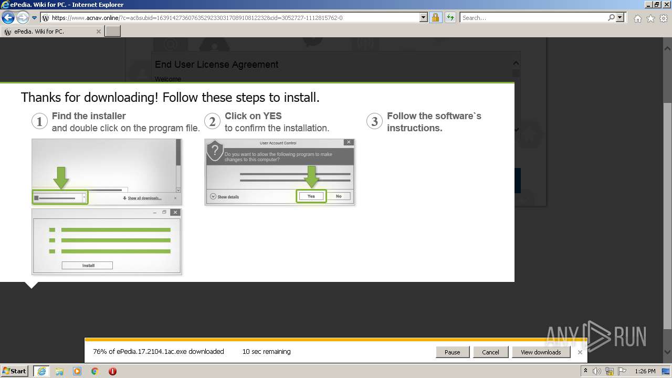Screen dimensions: 672x378
Task: Open the Windows Explorer folder taskbar icon
Action: coord(59,371)
